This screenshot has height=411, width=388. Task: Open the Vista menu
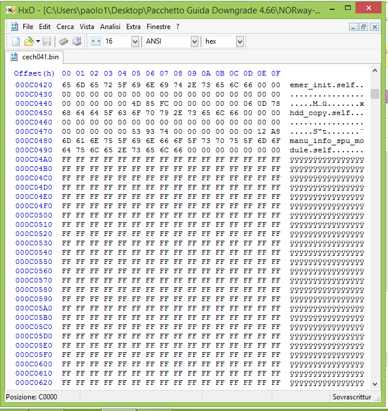(x=87, y=27)
